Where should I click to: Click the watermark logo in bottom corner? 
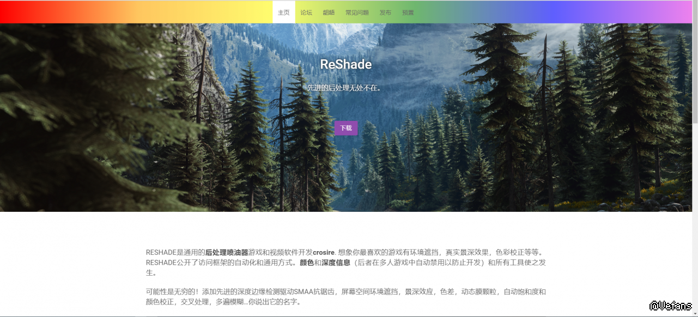[x=671, y=306]
